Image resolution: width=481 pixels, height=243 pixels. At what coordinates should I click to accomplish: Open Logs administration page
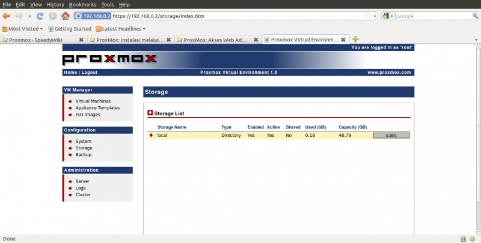click(x=81, y=188)
